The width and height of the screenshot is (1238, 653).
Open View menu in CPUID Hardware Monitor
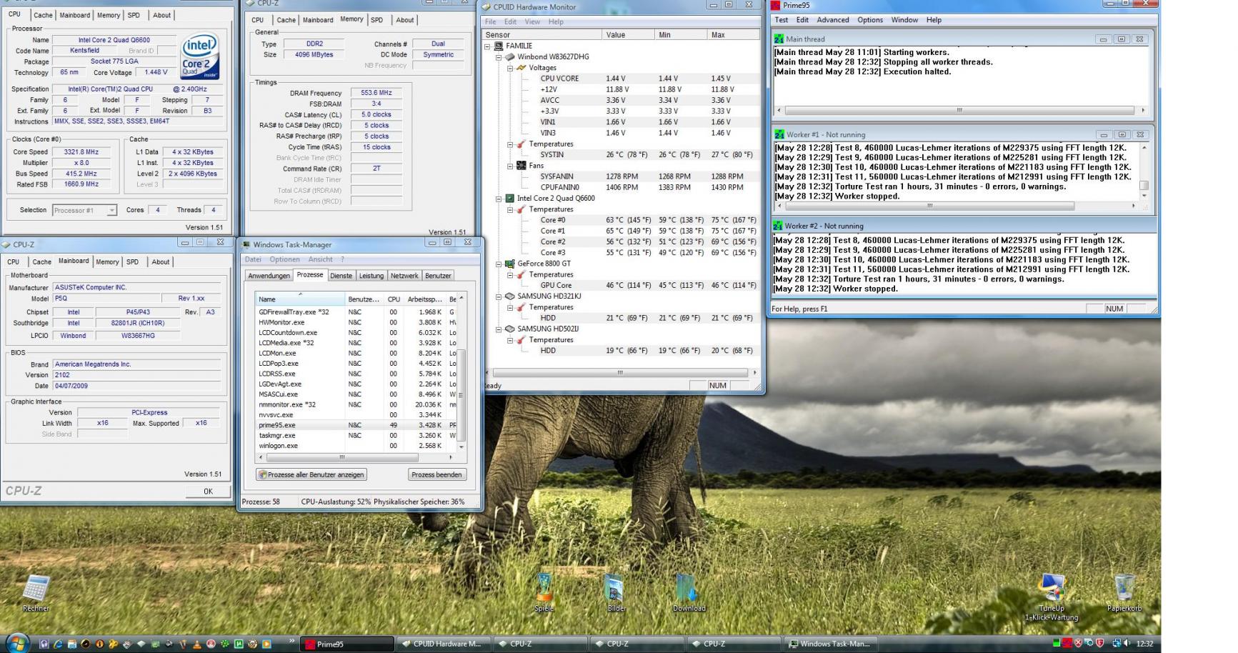click(532, 21)
